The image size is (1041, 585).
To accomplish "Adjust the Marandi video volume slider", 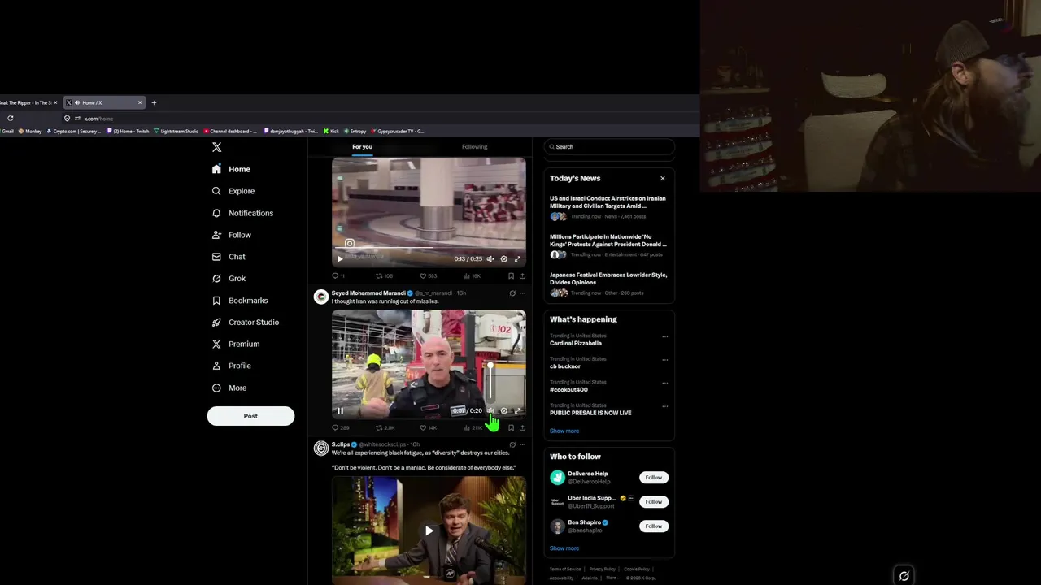I will tap(490, 380).
